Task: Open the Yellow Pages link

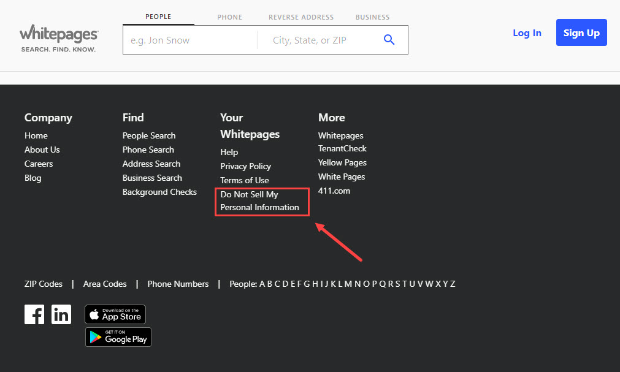Action: click(x=342, y=162)
